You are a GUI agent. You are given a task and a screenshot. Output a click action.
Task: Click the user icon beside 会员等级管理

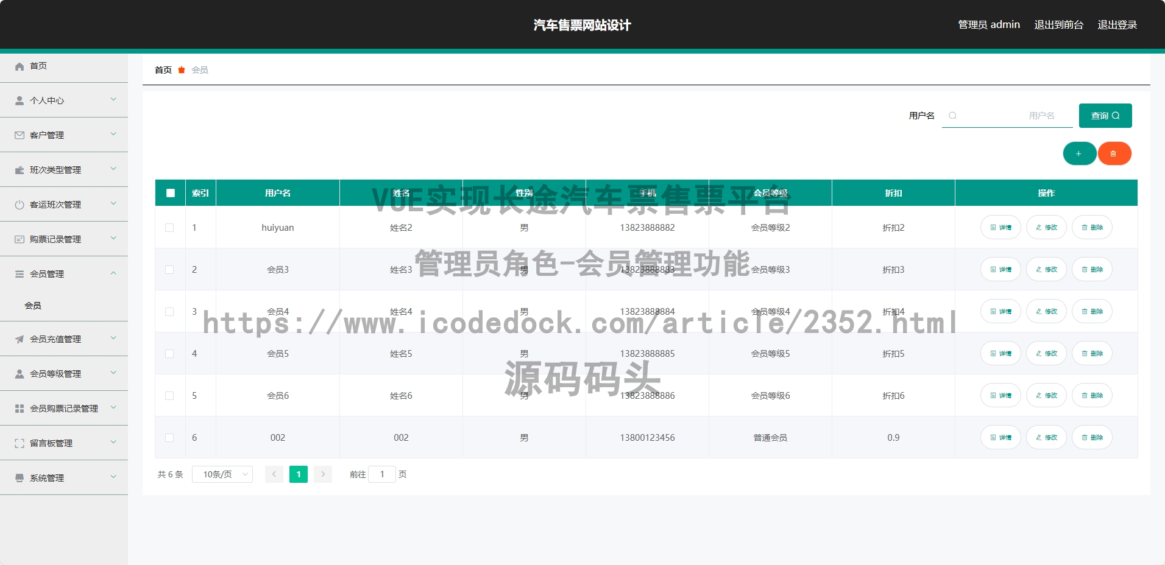19,374
